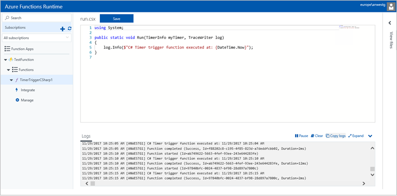Copy logs to clipboard
397x196 pixels.
click(336, 136)
